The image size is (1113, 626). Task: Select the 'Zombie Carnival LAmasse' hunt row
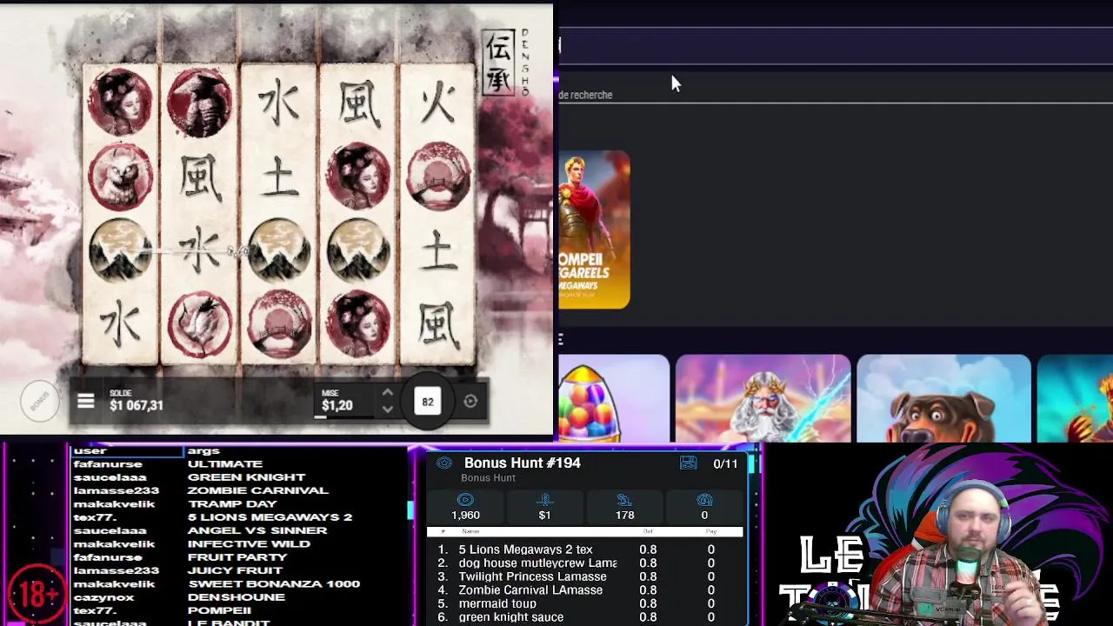point(584,589)
